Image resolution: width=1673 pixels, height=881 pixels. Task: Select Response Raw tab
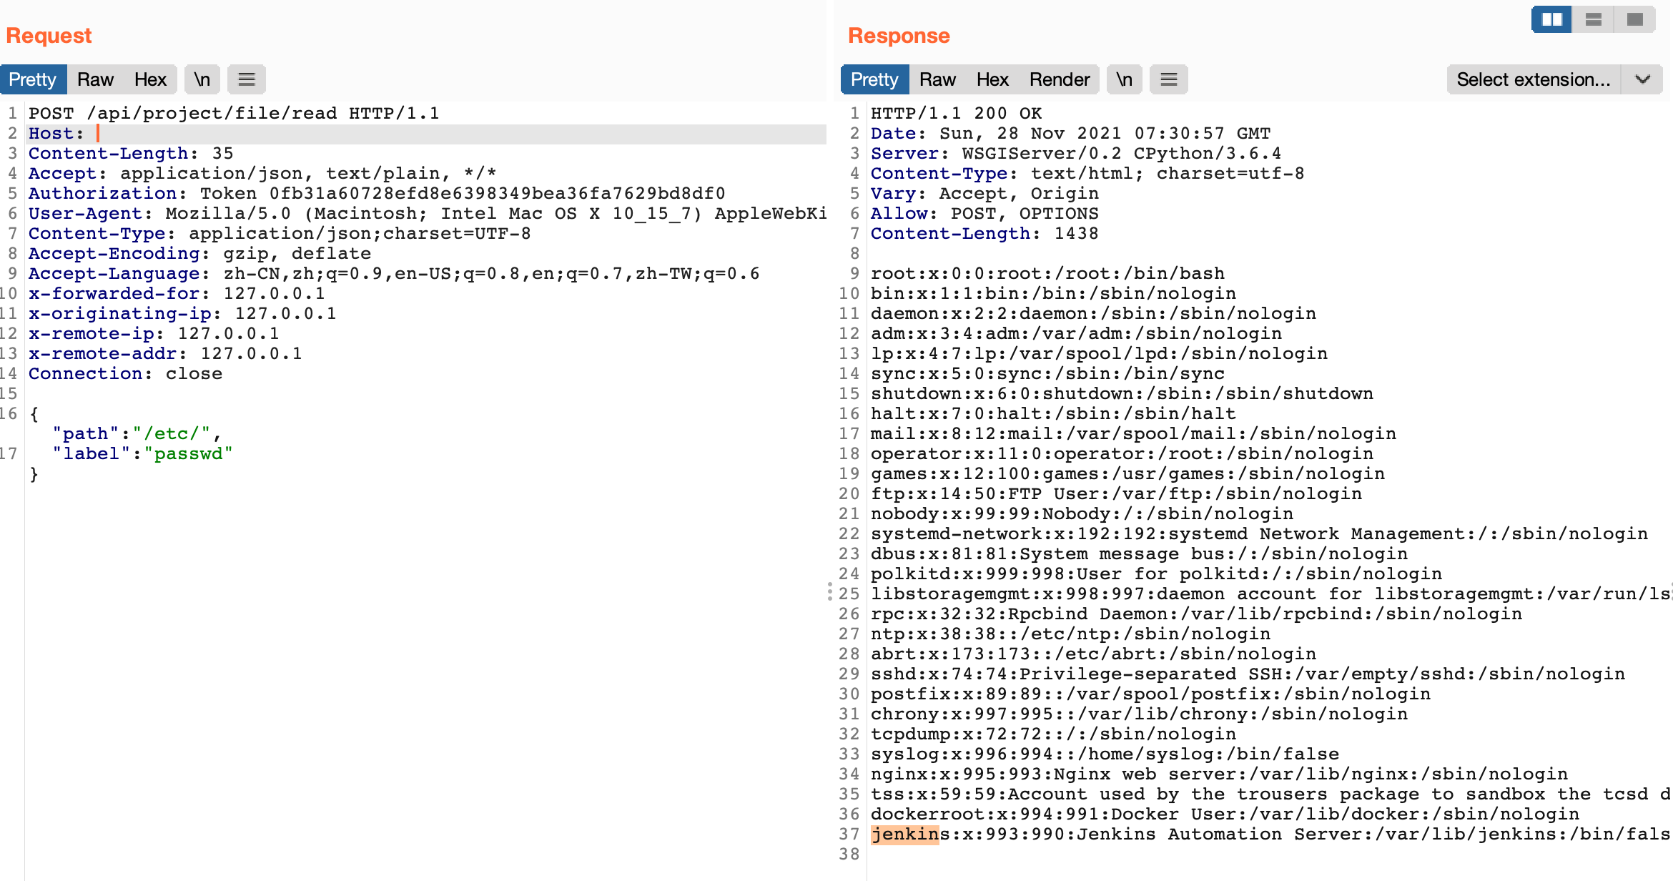click(937, 79)
